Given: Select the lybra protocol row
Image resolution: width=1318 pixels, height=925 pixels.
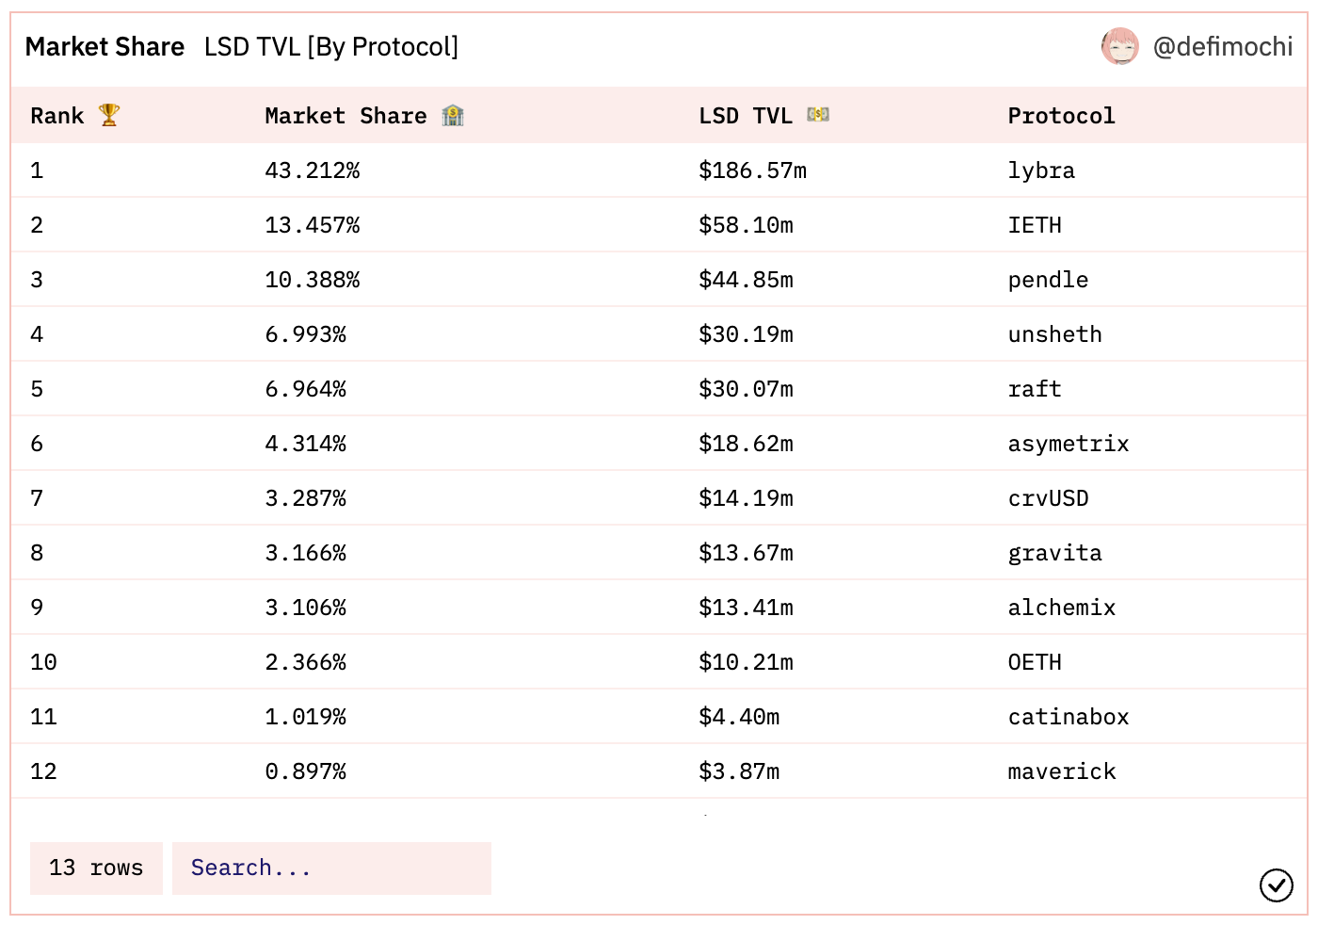Looking at the screenshot, I should click(x=1040, y=170).
